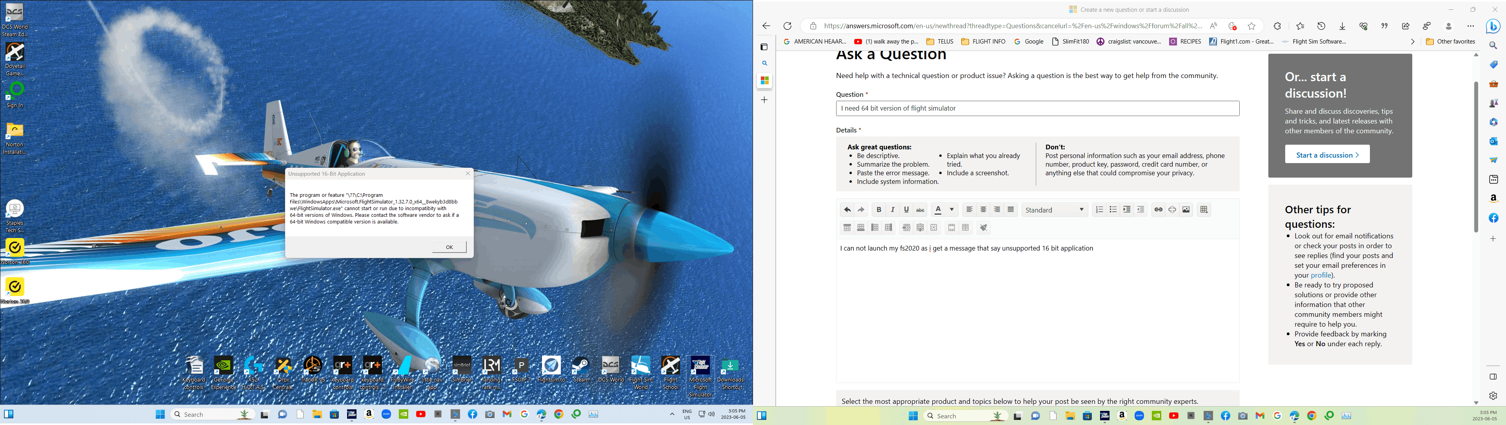This screenshot has height=425, width=1506.
Task: Click OK in the Unsupported 16-Bit Application dialog
Action: pyautogui.click(x=449, y=247)
